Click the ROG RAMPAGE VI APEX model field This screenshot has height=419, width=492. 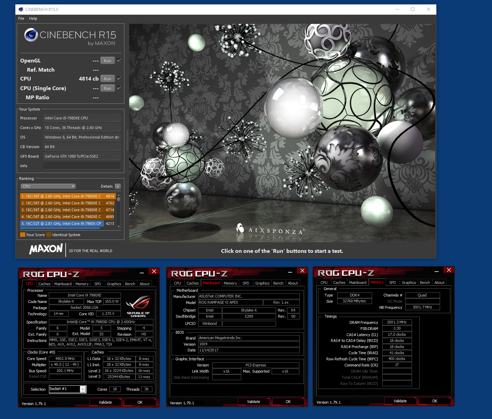click(x=231, y=302)
